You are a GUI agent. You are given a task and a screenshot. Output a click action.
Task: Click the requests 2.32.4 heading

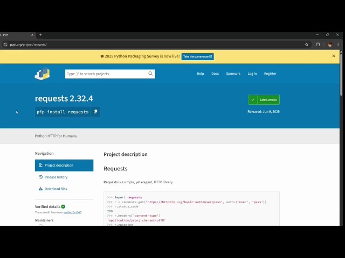64,98
